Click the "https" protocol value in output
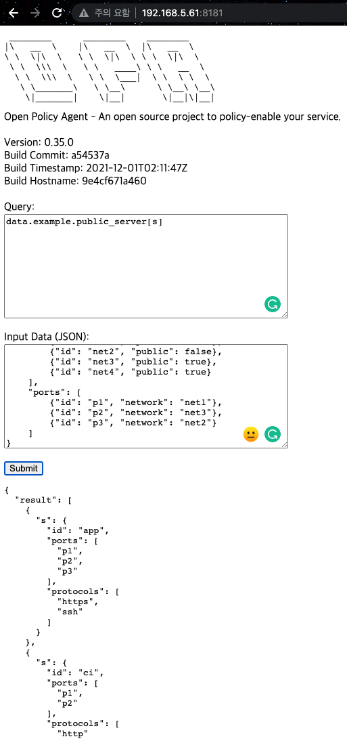 pos(78,601)
